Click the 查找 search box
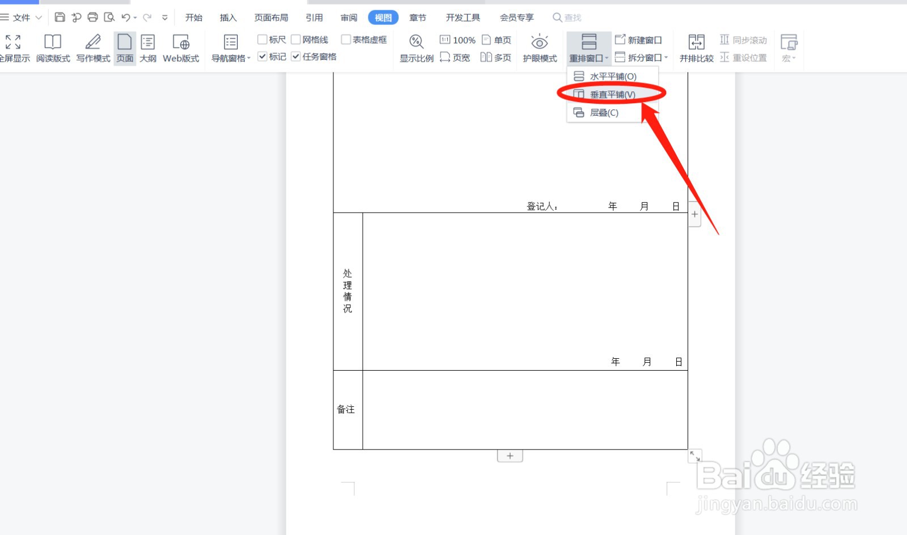 [x=567, y=18]
